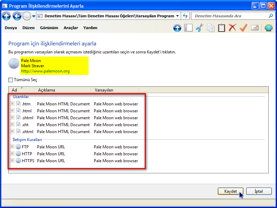The height and width of the screenshot is (208, 277).
Task: Open the recent pages dropdown arrow
Action: (x=34, y=16)
